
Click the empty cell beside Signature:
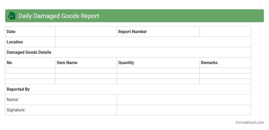(x=183, y=110)
